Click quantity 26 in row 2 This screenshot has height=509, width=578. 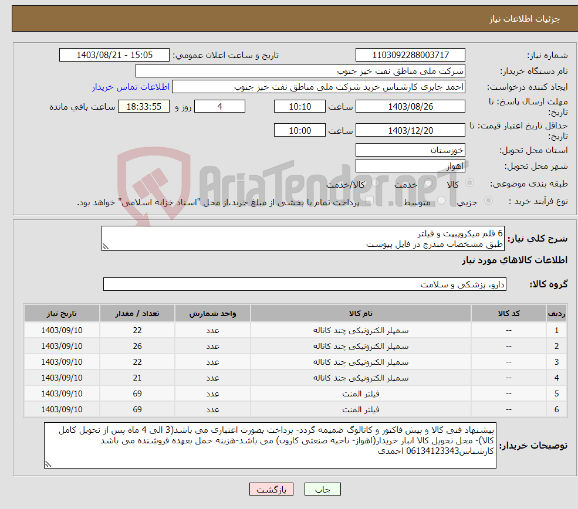click(x=137, y=346)
